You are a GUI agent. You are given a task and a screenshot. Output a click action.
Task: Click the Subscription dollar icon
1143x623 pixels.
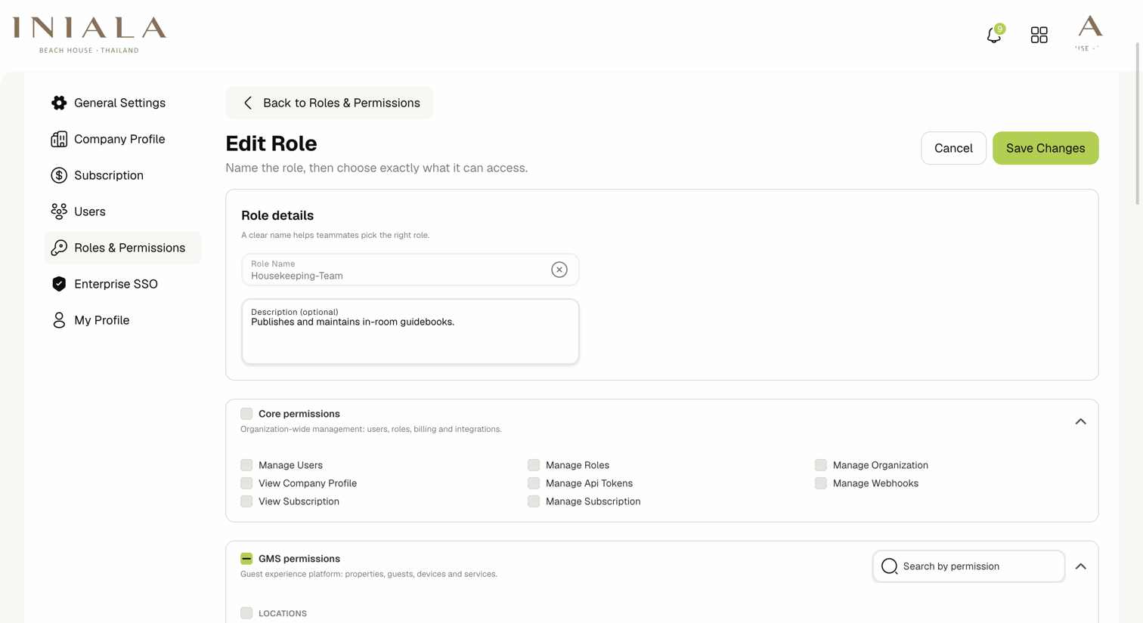pyautogui.click(x=59, y=175)
